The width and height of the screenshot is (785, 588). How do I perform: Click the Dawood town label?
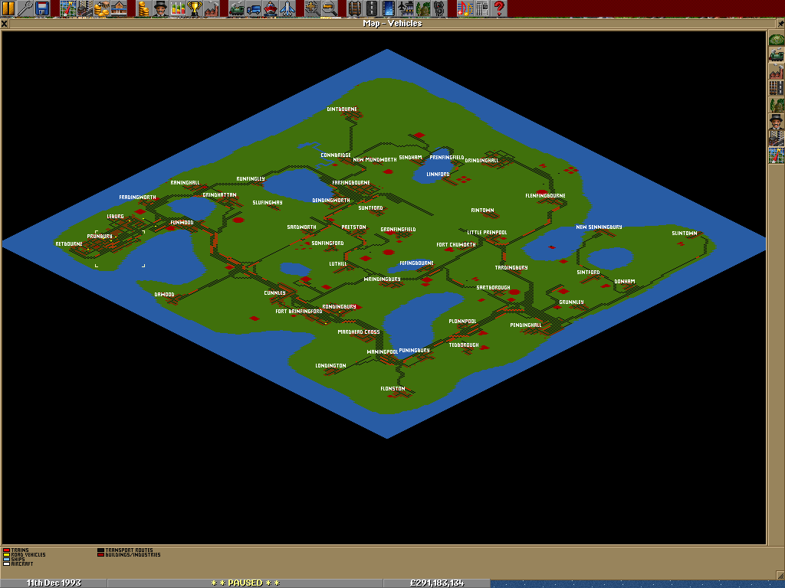(x=164, y=295)
